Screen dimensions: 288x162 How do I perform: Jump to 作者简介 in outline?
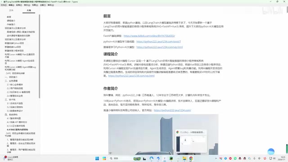11,24
